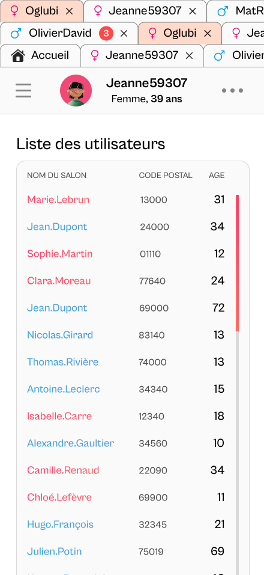Close the highlighted Oglubi tab in the second row
Image resolution: width=264 pixels, height=575 pixels.
click(x=208, y=34)
